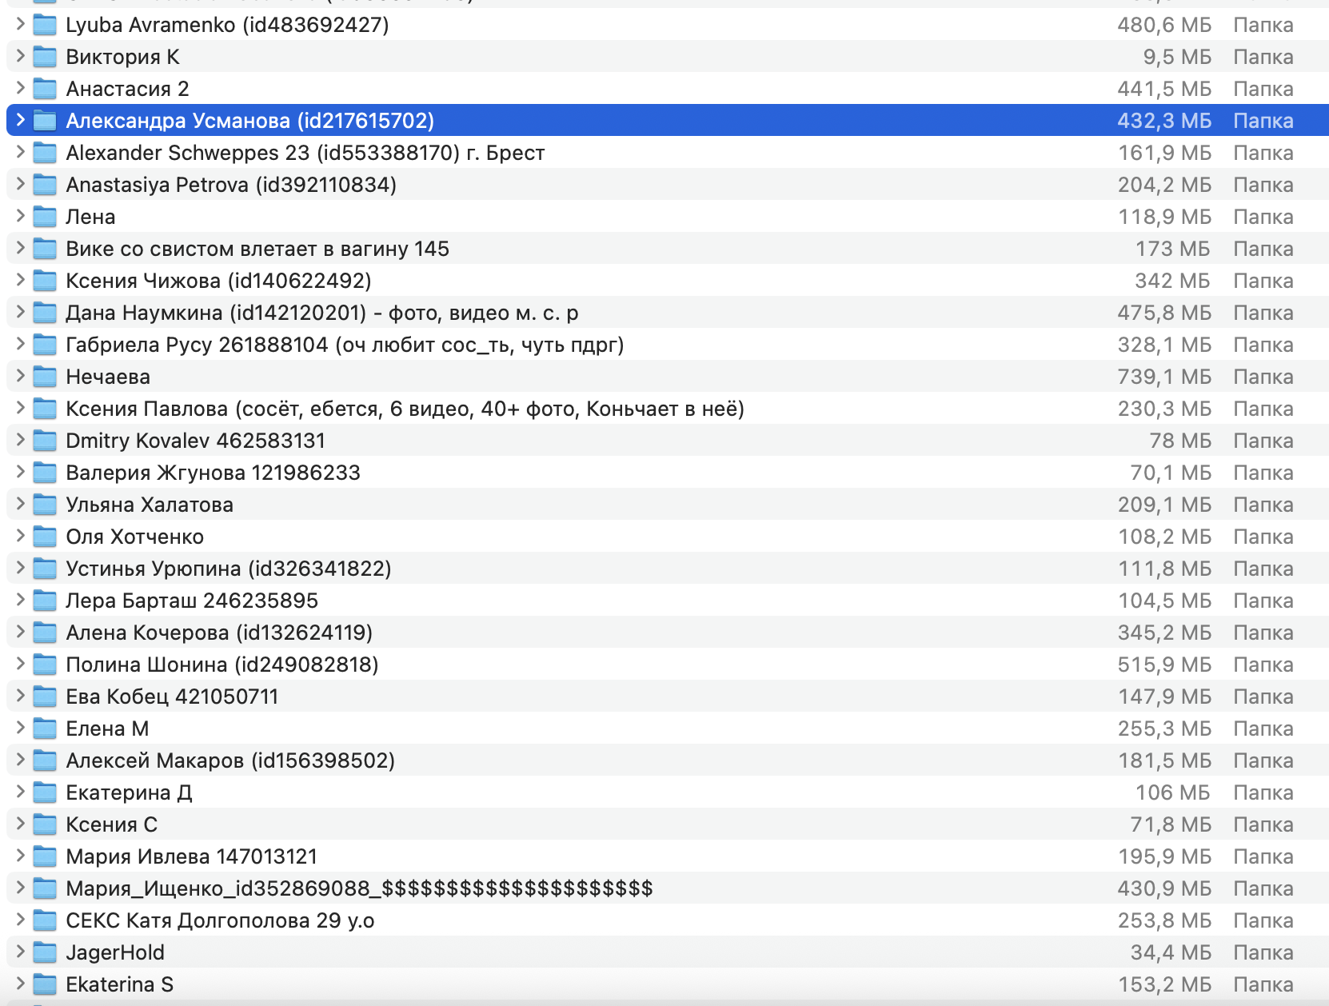Click the folder icon next to Елена М

(x=45, y=729)
